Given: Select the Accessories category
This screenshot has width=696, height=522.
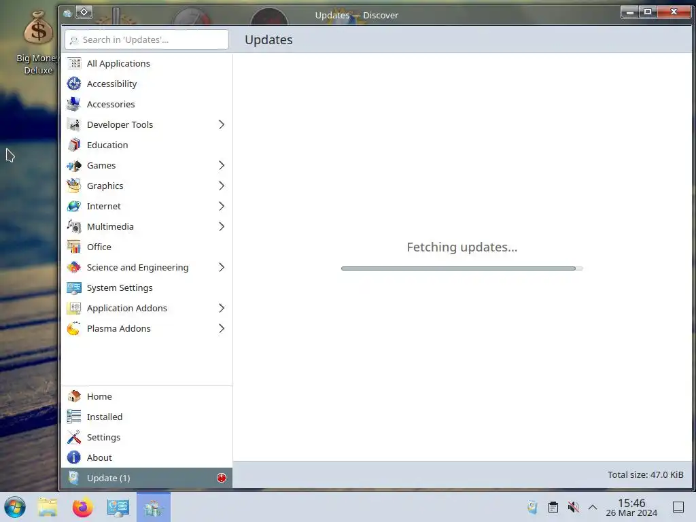Looking at the screenshot, I should tap(147, 104).
